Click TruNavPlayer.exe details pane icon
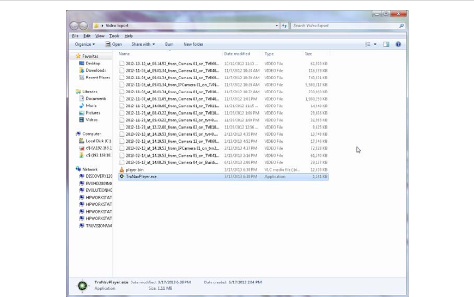The width and height of the screenshot is (474, 297). [82, 286]
